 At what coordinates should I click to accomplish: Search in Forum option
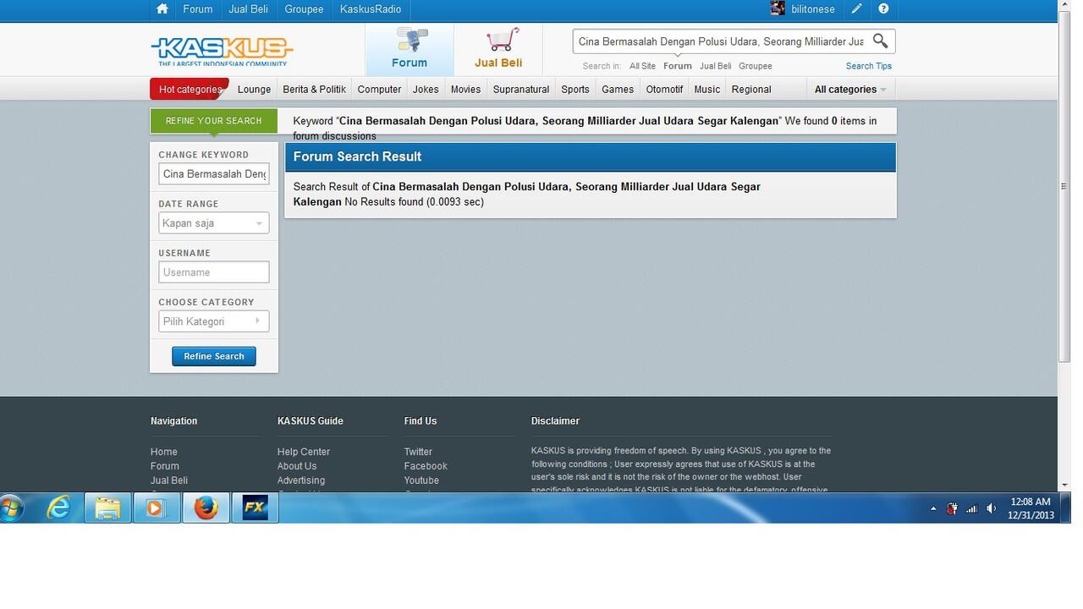point(677,66)
